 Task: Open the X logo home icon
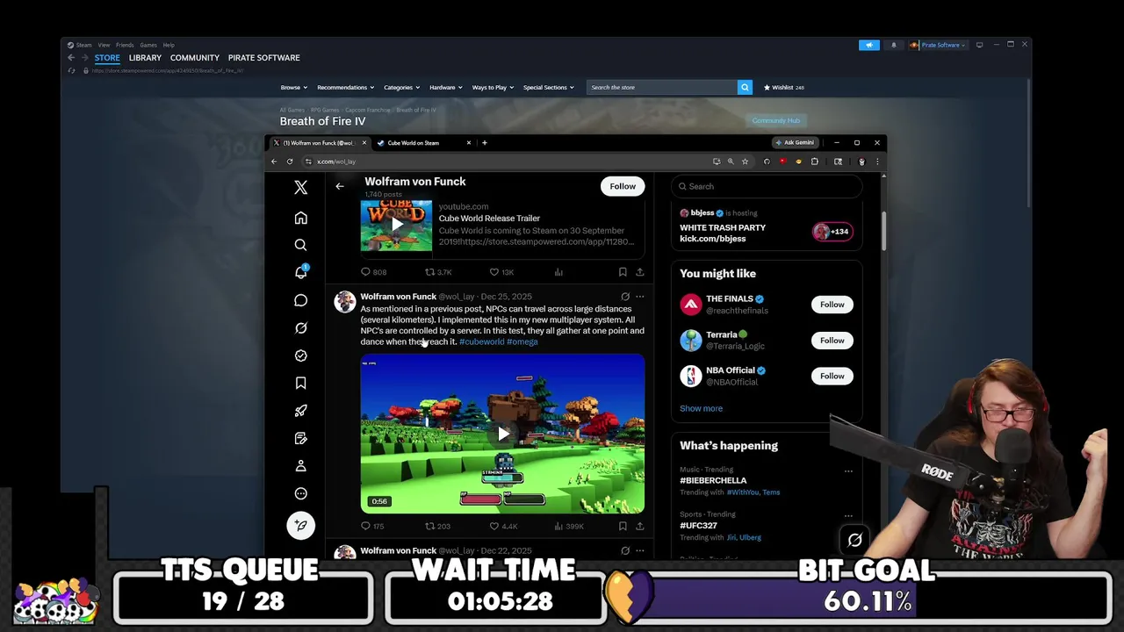click(x=300, y=187)
